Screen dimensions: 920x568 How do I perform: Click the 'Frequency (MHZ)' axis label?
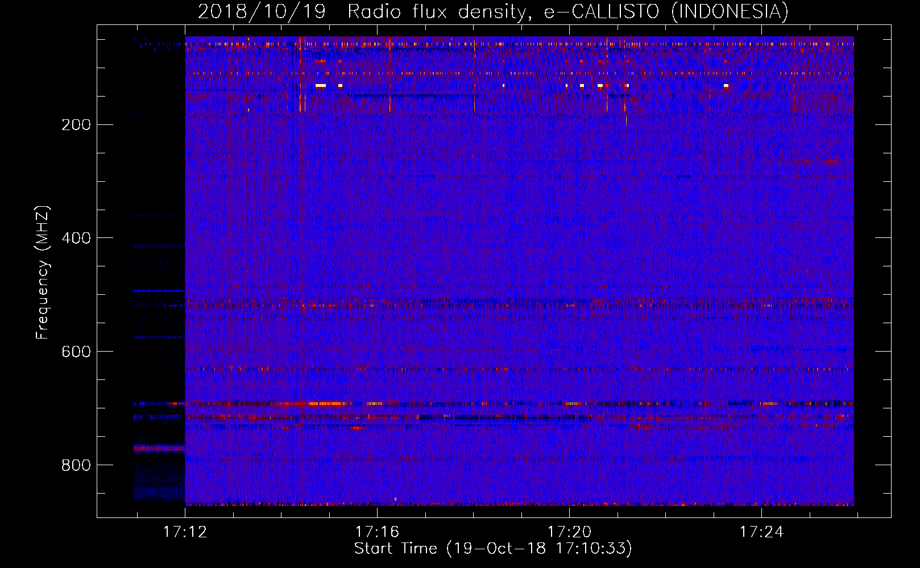pyautogui.click(x=43, y=273)
